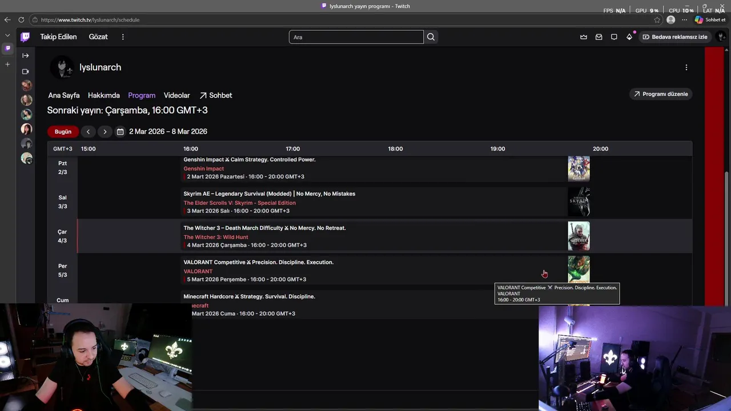Click the Minecraft Hardcore stream title

tap(249, 297)
